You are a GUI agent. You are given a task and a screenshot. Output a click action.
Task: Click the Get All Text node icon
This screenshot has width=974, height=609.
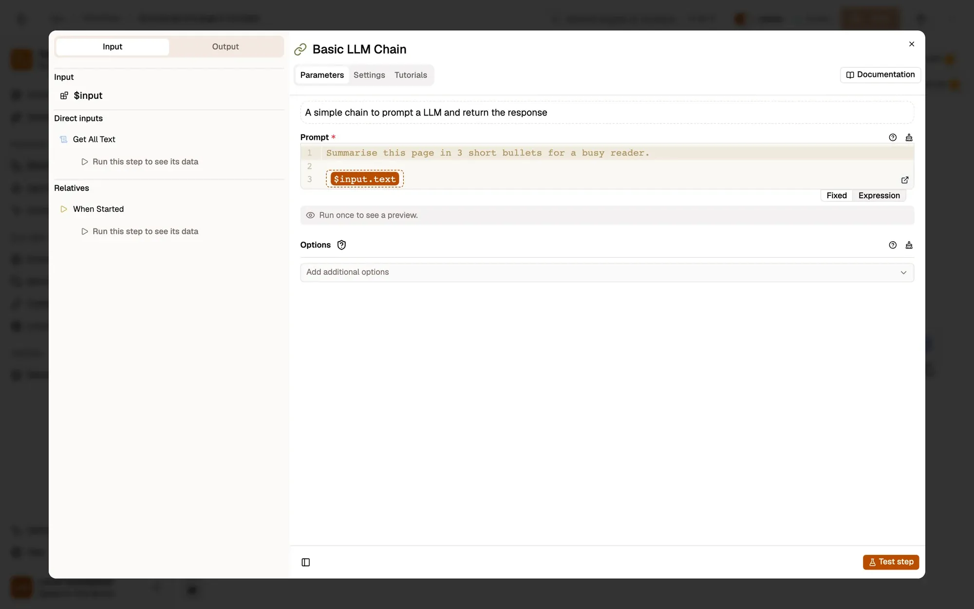click(63, 139)
